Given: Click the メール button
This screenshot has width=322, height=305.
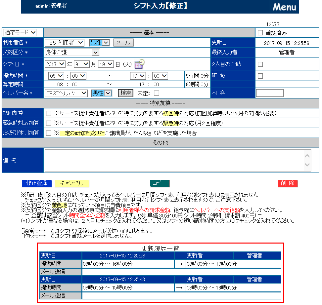Looking at the screenshot, I should (x=123, y=42).
